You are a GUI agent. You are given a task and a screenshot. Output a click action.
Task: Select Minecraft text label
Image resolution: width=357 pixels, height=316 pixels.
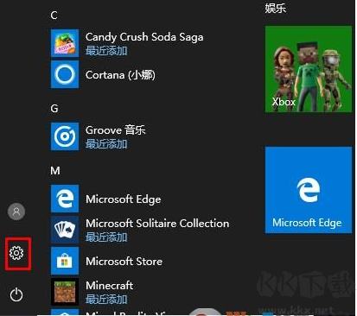110,286
